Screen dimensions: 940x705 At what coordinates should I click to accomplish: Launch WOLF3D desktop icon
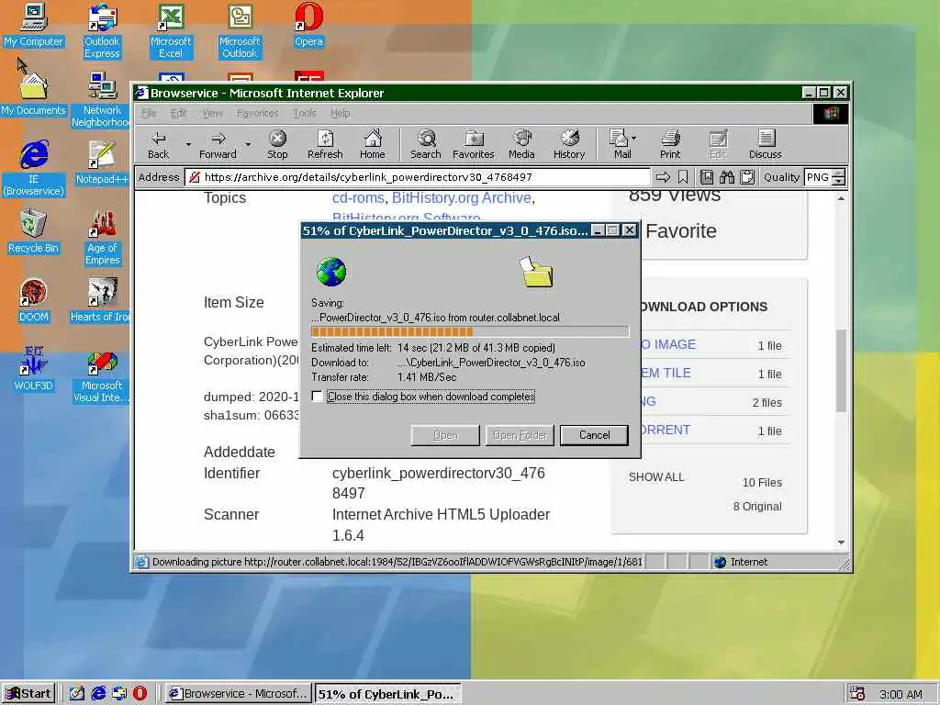pyautogui.click(x=33, y=370)
